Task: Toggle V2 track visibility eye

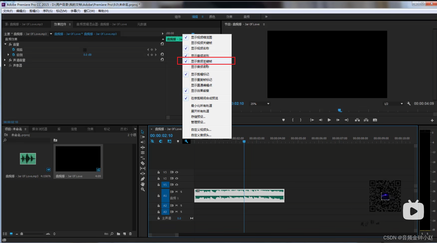Action: (177, 178)
